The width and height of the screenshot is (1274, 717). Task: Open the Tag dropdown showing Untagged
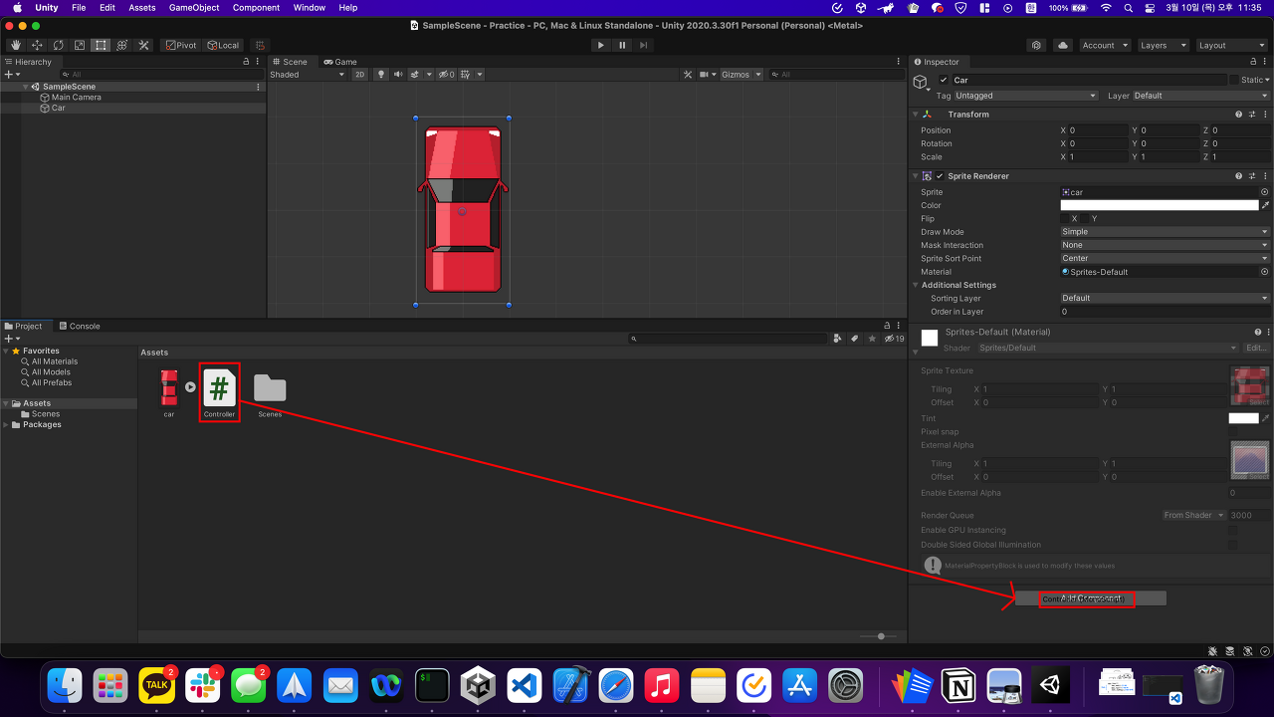tap(1025, 96)
